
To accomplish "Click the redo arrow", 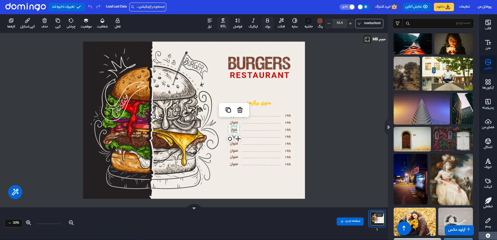I will [x=98, y=6].
